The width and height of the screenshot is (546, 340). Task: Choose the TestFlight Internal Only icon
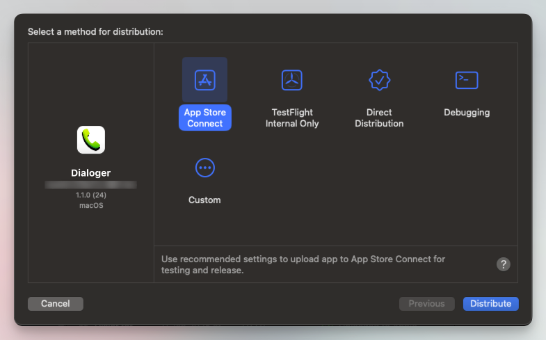click(292, 80)
